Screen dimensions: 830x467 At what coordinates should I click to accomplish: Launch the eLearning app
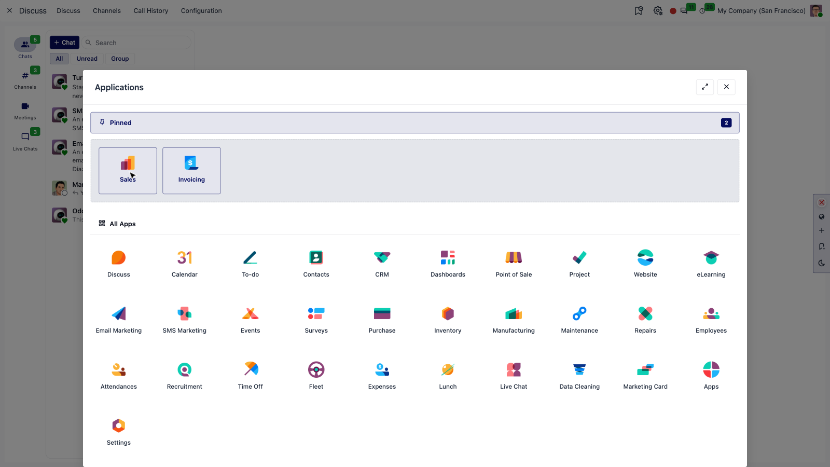[x=711, y=264]
